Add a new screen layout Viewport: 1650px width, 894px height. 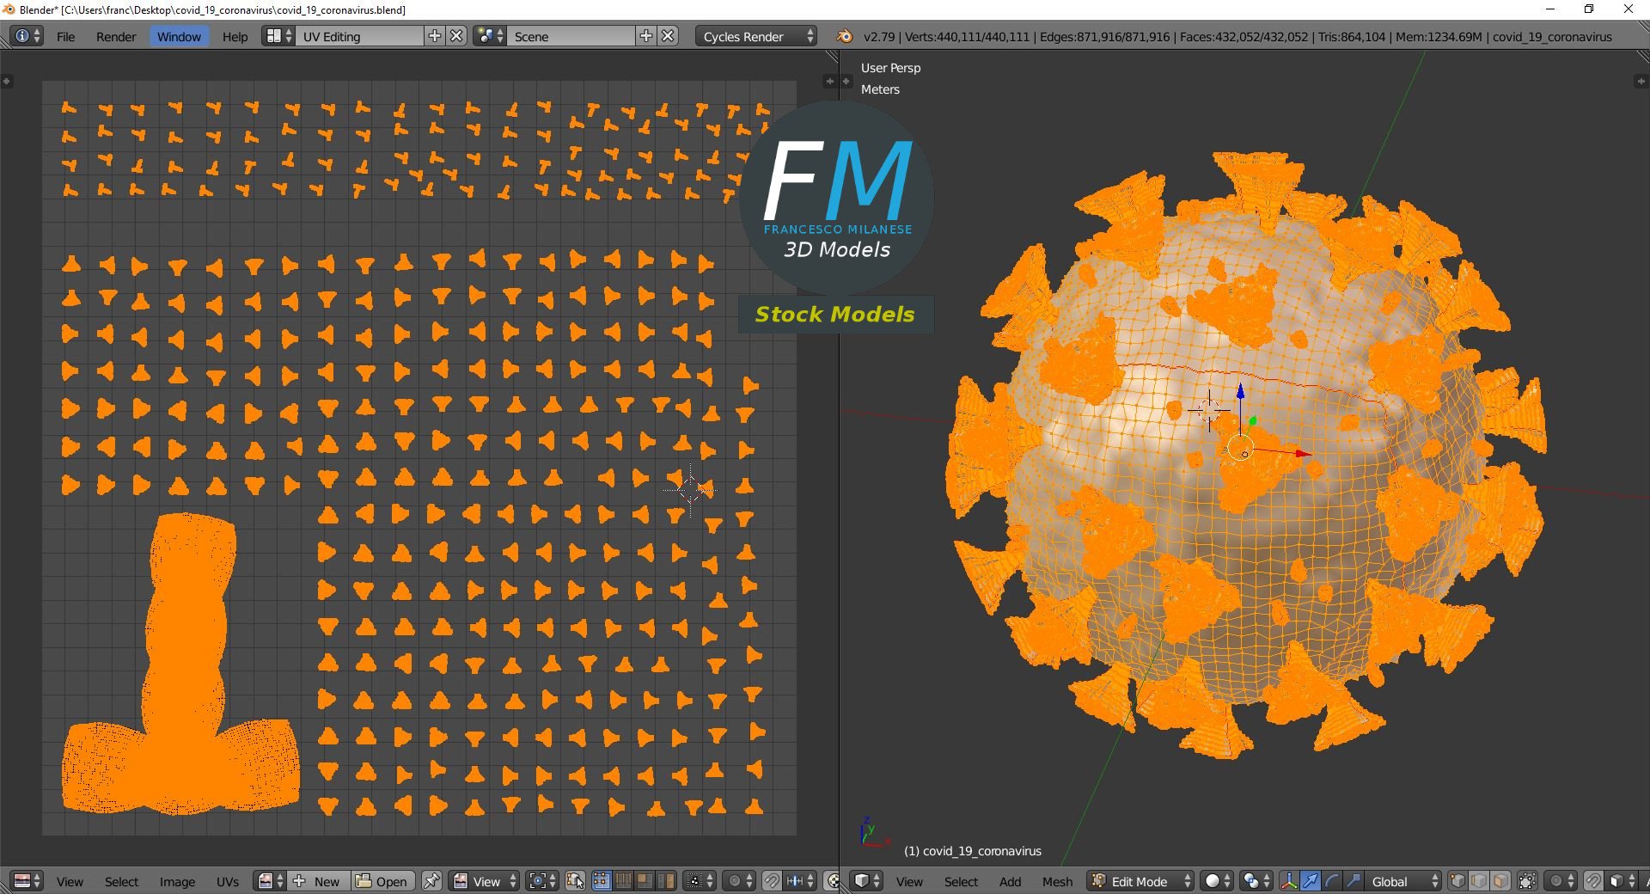click(435, 36)
